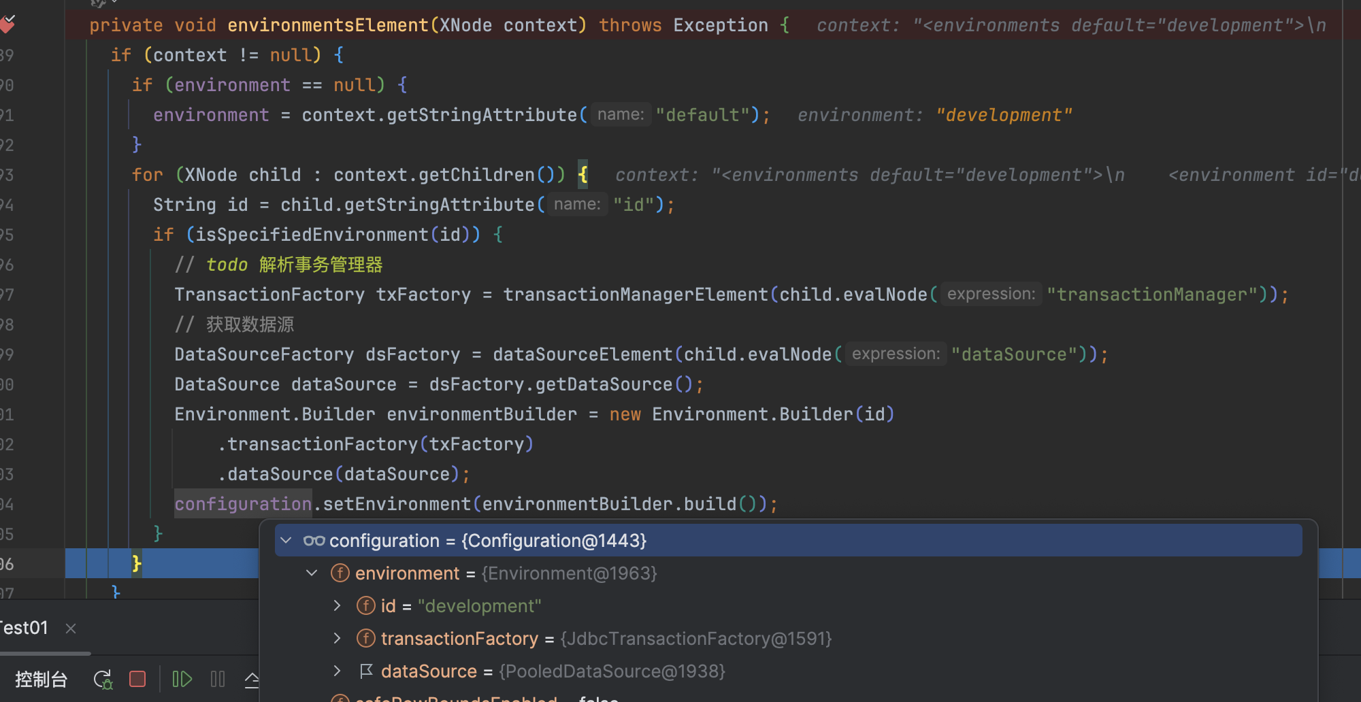Image resolution: width=1361 pixels, height=702 pixels.
Task: Click the flag icon next to dataSource
Action: [x=366, y=671]
